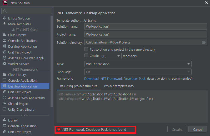
Task: Click the .NET Framework Class Library icon
Action: click(x=4, y=74)
